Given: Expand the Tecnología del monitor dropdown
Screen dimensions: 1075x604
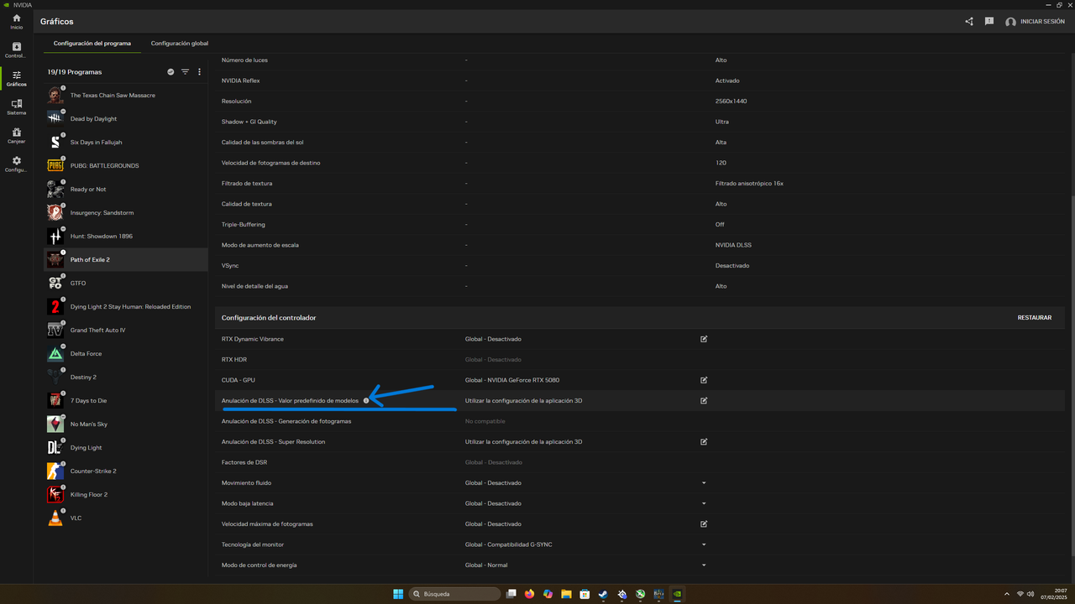Looking at the screenshot, I should pyautogui.click(x=704, y=544).
